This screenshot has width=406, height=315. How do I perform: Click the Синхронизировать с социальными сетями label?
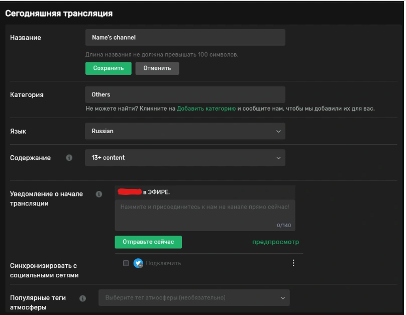[43, 270]
